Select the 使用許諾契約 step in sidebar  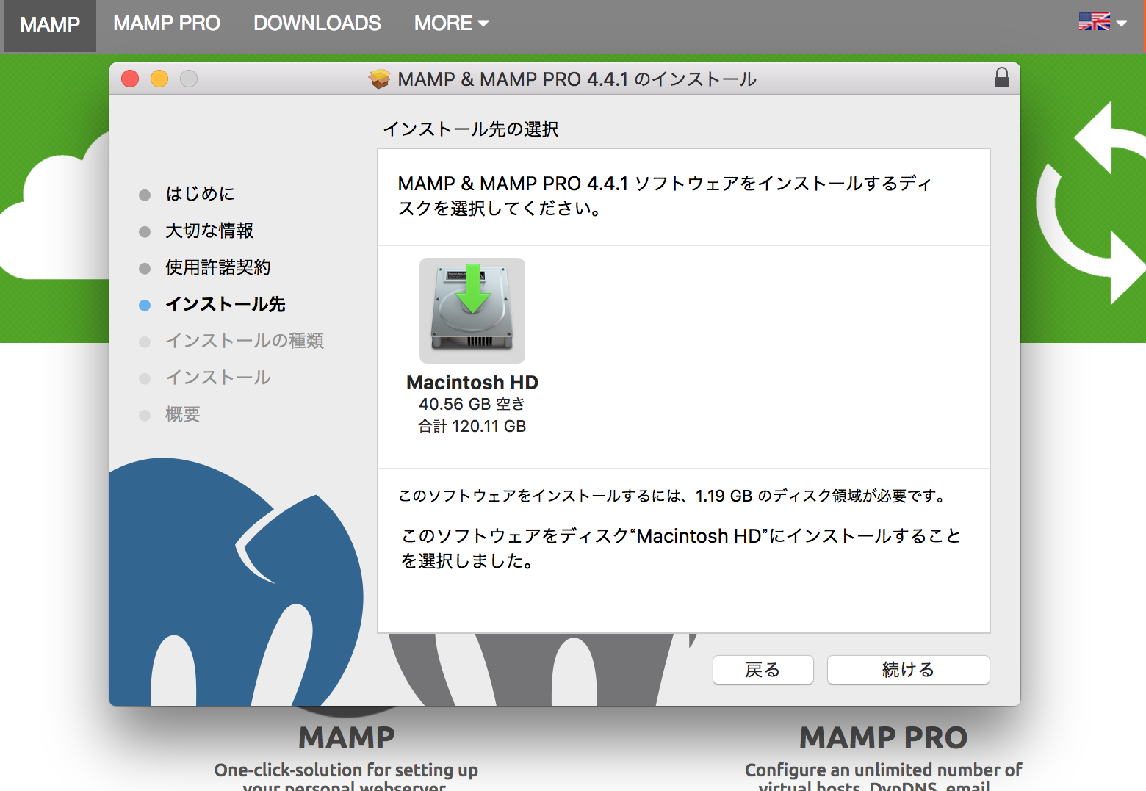point(218,267)
